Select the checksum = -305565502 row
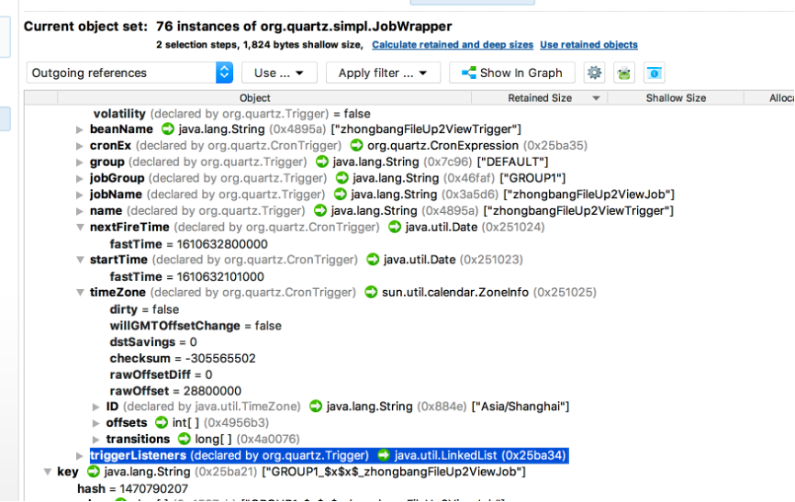Image resolution: width=795 pixels, height=502 pixels. tap(183, 358)
